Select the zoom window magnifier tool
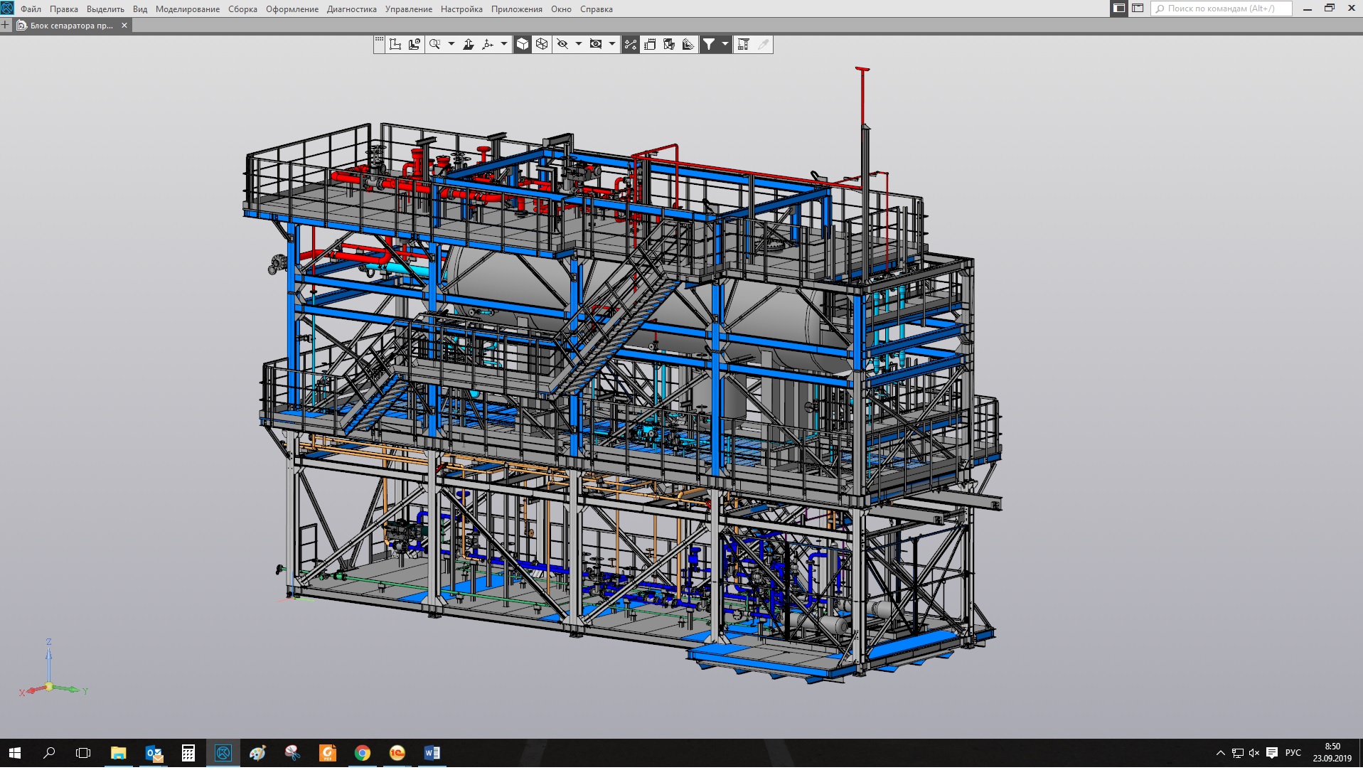 point(434,44)
